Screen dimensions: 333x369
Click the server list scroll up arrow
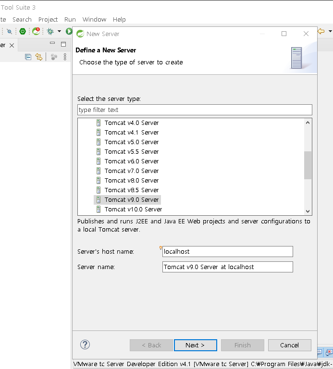pos(308,123)
